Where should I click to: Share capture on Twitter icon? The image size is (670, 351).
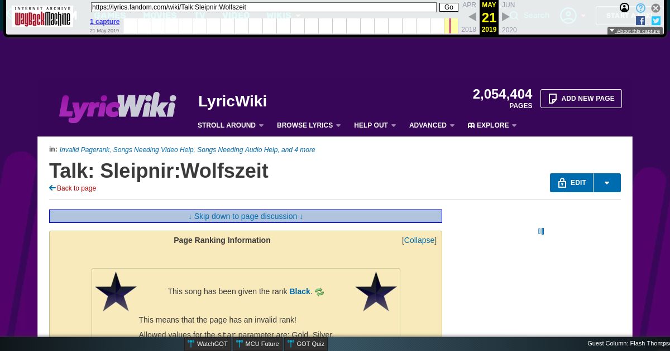coord(656,21)
